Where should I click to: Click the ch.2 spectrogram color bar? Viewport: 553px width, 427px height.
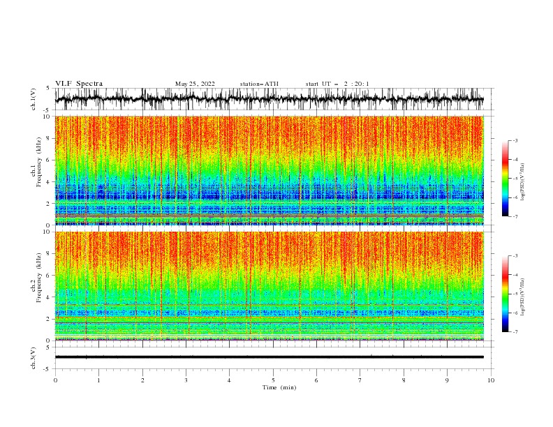tap(505, 294)
